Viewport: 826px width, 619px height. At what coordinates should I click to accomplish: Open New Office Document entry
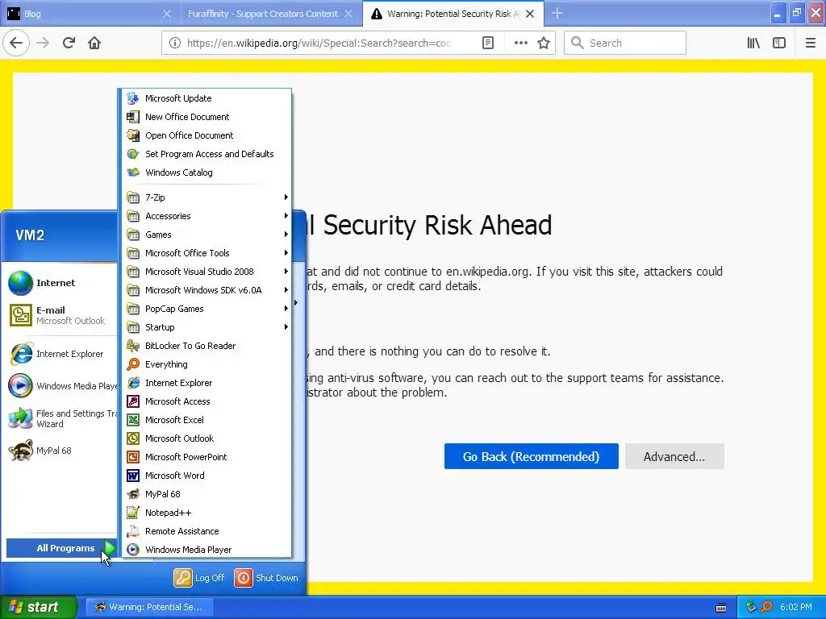(206, 117)
